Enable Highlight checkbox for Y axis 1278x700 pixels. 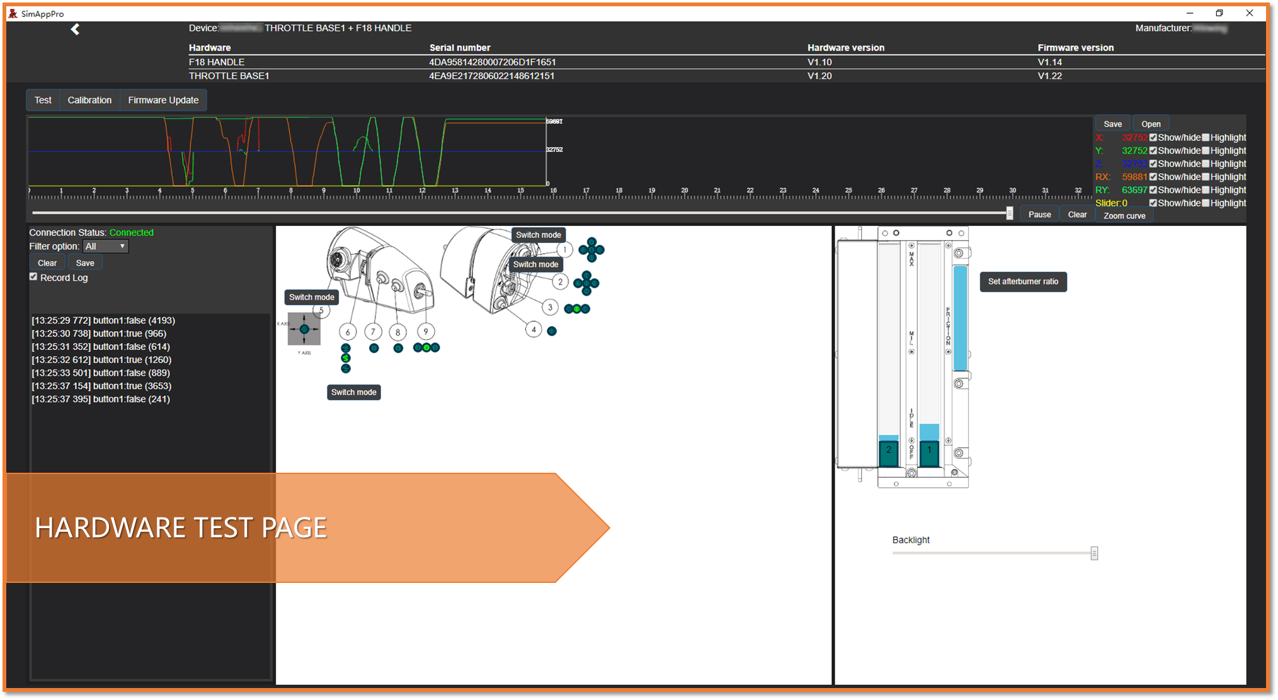1206,150
